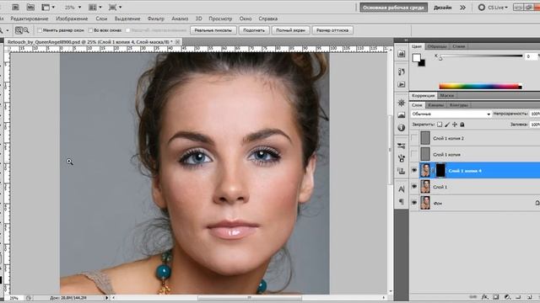The width and height of the screenshot is (540, 303).
Task: Select the zoom in magnifier icon
Action: point(19,30)
